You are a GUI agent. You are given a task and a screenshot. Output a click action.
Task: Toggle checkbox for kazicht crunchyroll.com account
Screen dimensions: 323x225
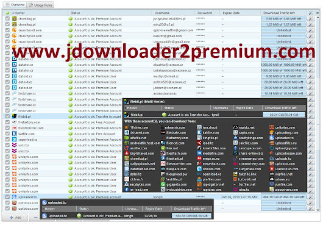8,36
